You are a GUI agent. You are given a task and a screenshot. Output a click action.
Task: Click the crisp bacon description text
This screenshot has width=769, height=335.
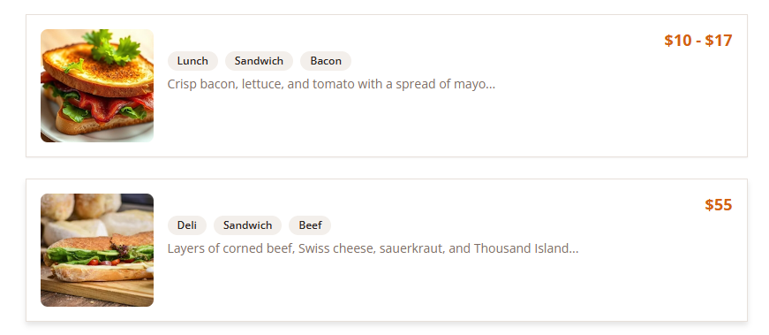(332, 84)
